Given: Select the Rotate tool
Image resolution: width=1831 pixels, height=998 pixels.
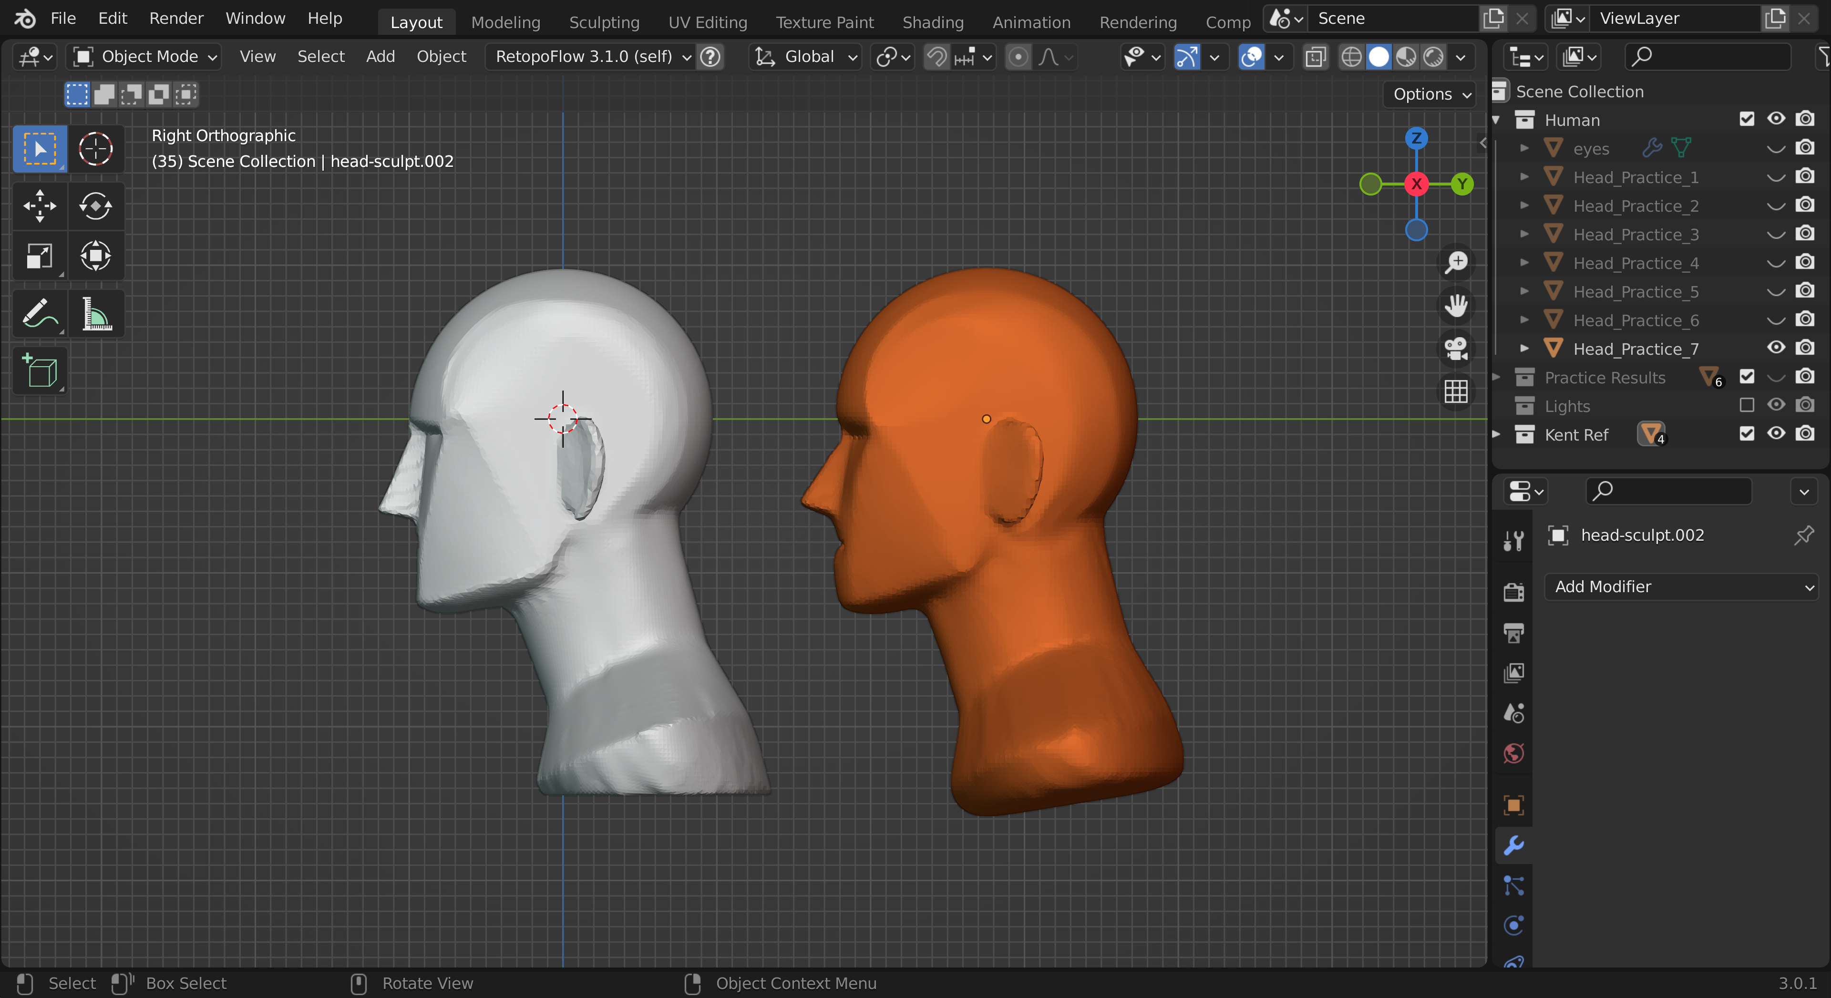Looking at the screenshot, I should click(x=95, y=206).
